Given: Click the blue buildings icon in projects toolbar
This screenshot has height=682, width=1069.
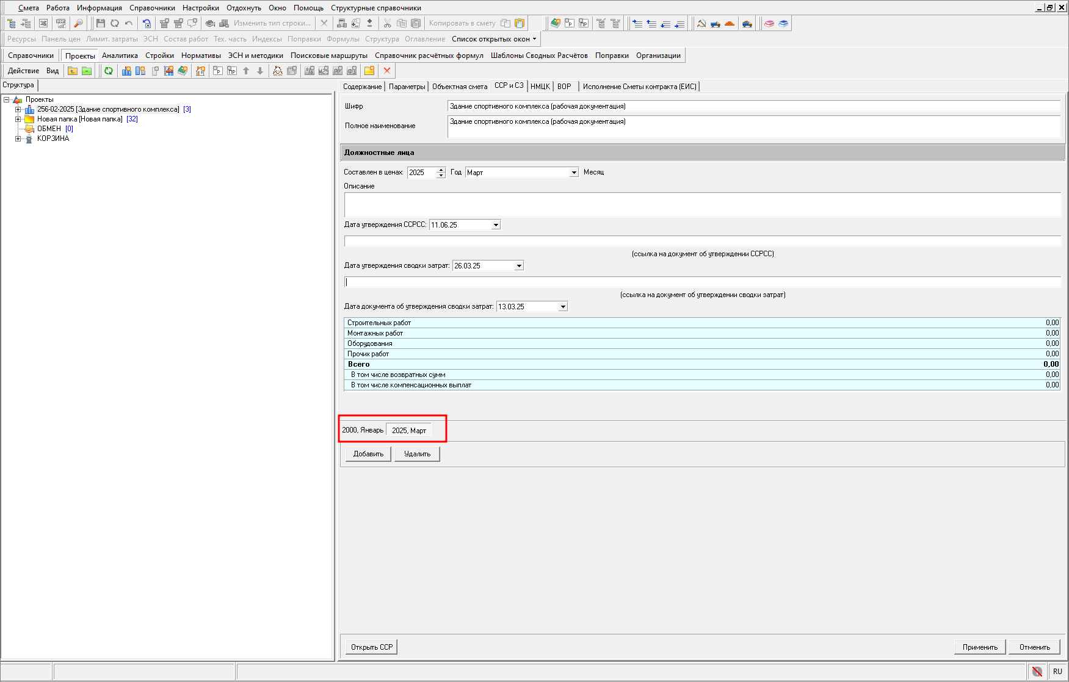Looking at the screenshot, I should [126, 71].
